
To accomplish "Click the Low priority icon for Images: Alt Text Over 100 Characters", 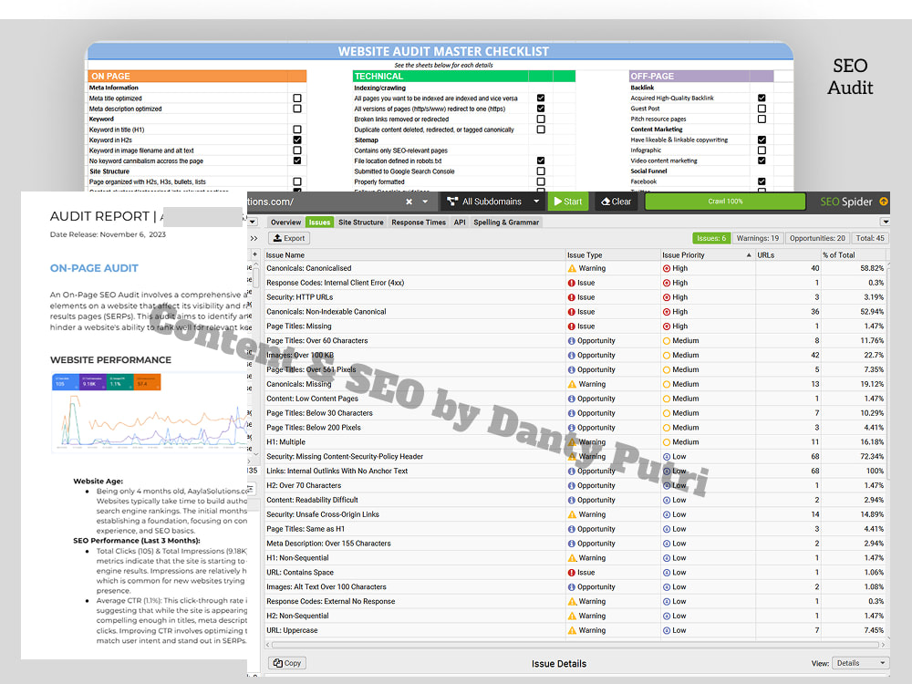I will pyautogui.click(x=667, y=586).
